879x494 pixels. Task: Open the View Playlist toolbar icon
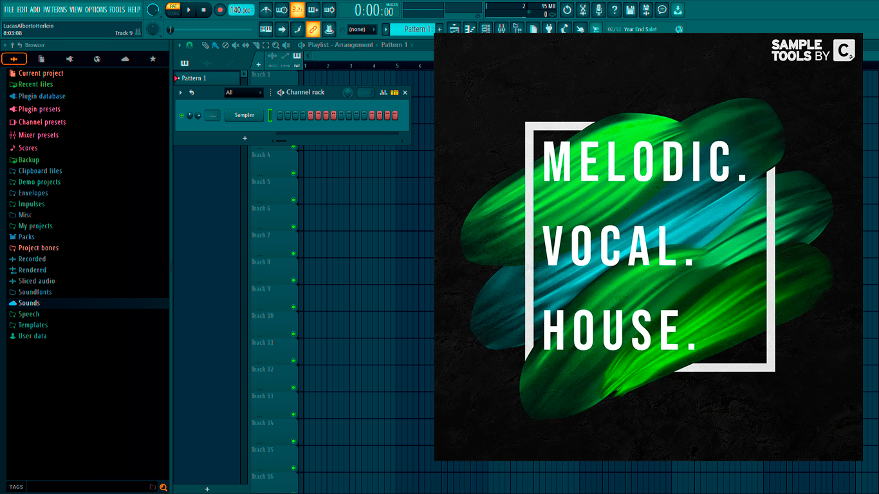pyautogui.click(x=454, y=29)
